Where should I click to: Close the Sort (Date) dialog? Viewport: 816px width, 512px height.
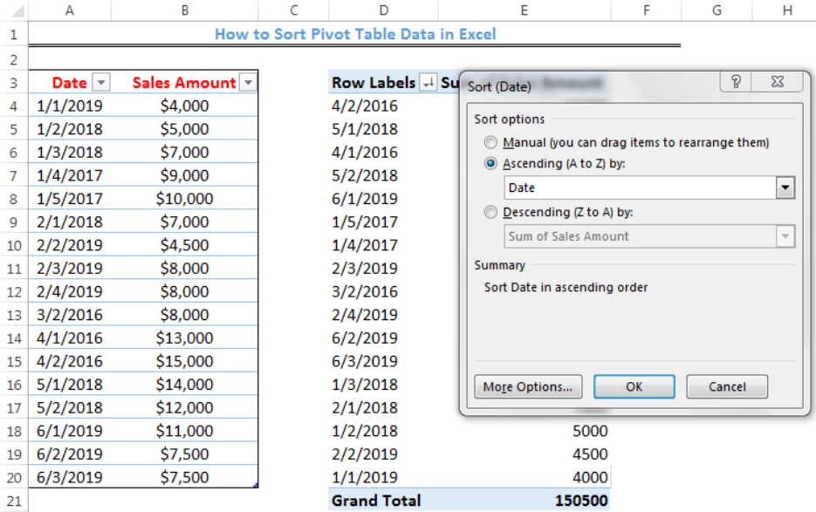point(777,81)
